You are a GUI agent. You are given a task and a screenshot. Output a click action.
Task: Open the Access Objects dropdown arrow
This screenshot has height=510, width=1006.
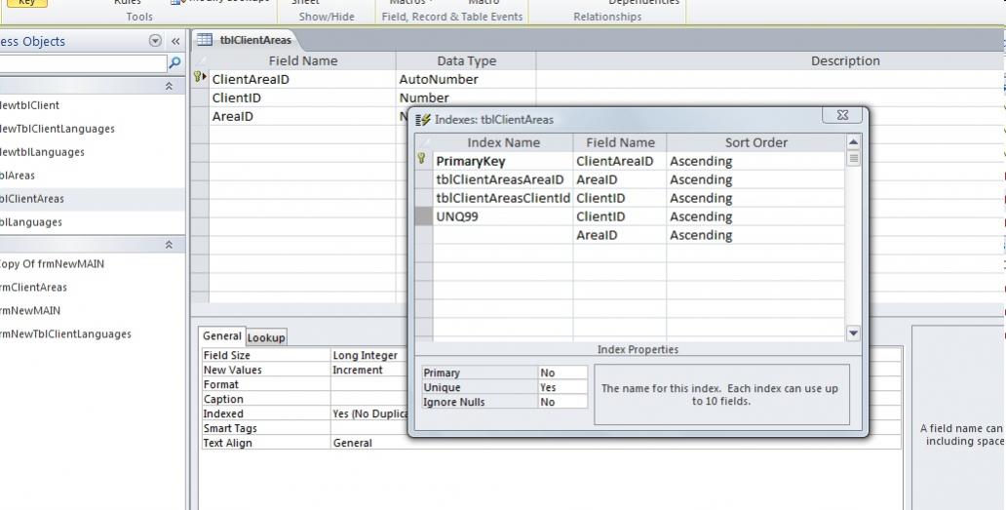coord(155,41)
